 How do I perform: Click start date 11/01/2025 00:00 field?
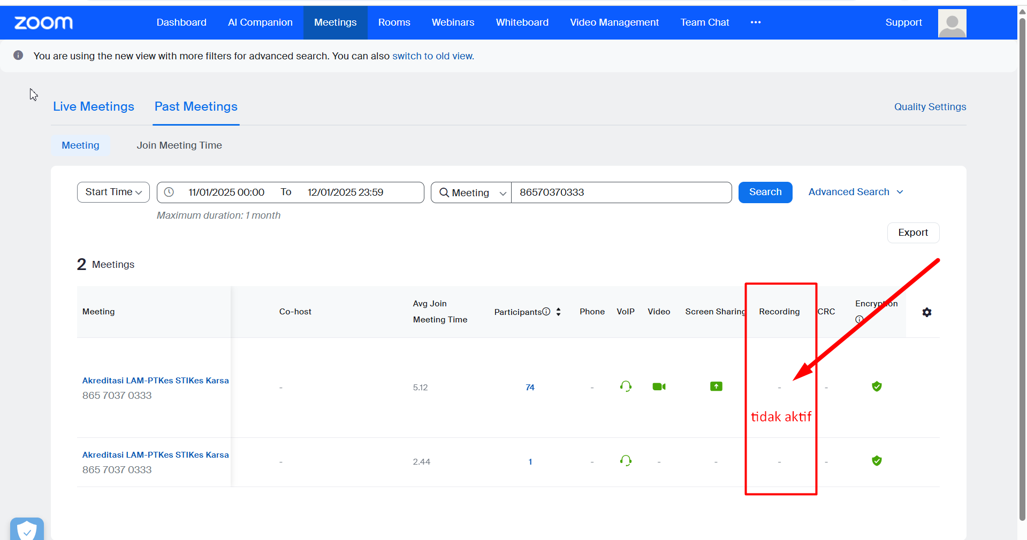226,192
